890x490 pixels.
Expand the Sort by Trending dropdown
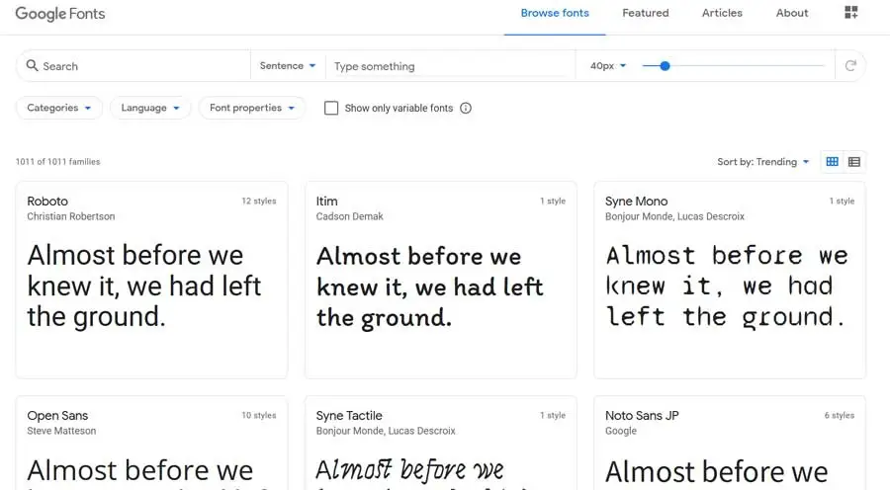tap(763, 162)
